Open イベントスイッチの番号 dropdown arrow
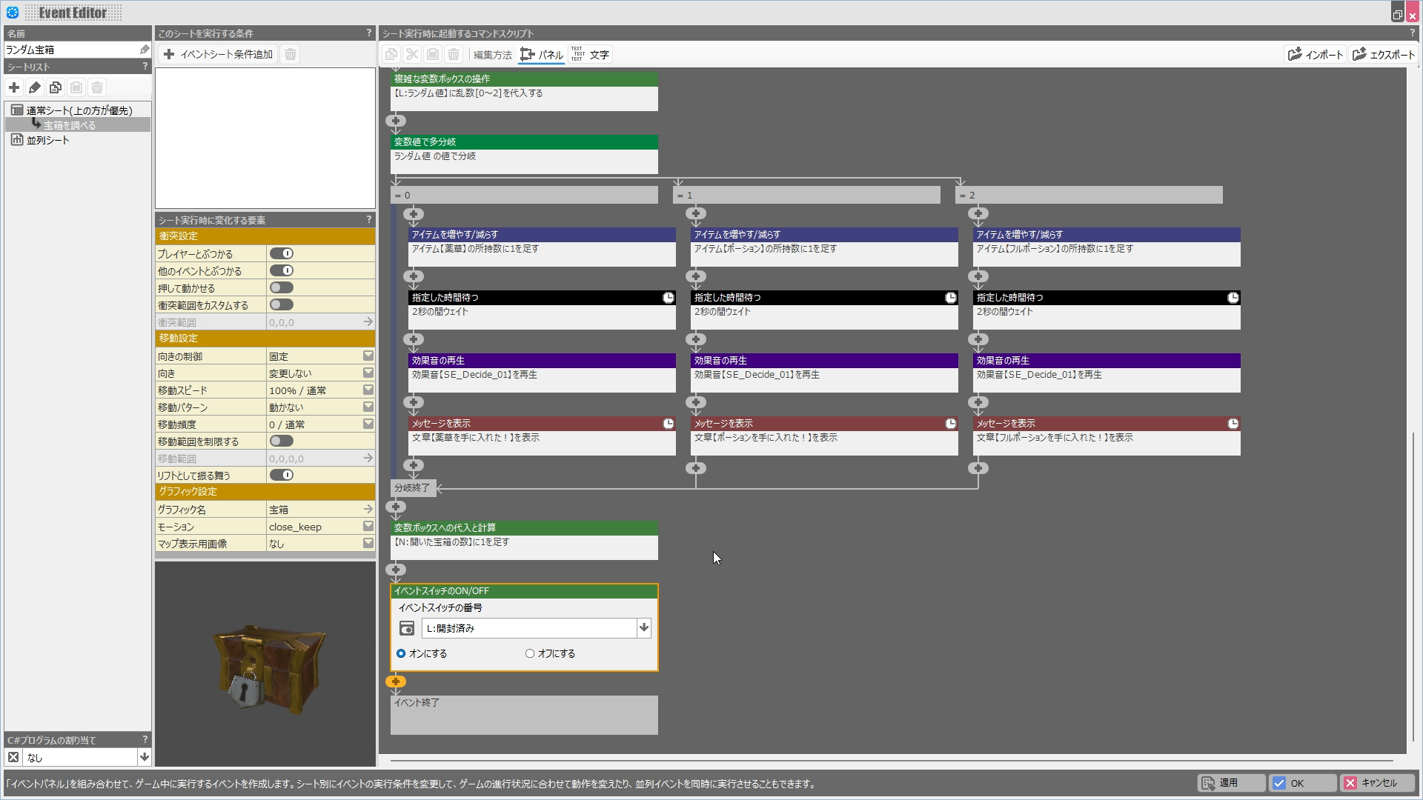The height and width of the screenshot is (800, 1423). click(644, 628)
